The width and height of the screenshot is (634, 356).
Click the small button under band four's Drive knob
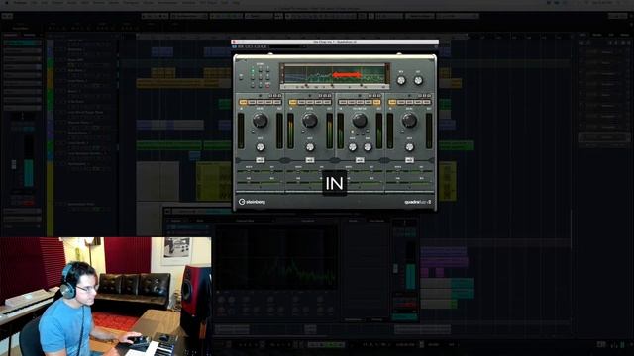403,132
